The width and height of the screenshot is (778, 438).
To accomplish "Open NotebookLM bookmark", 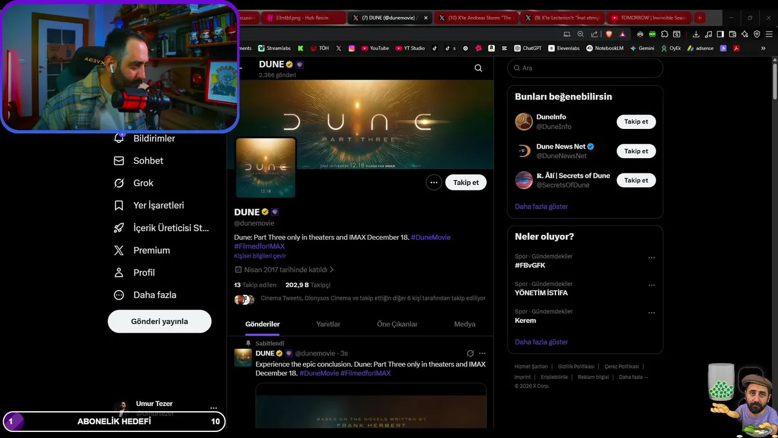I will point(605,48).
